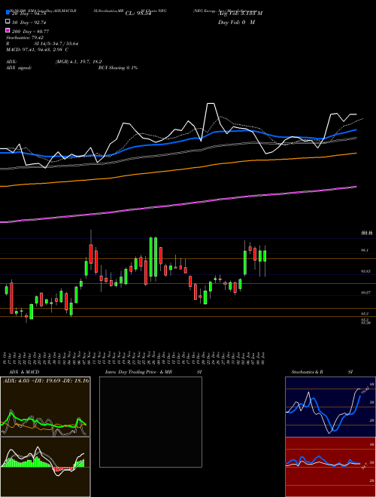Click the 96.1 price axis label
The width and height of the screenshot is (376, 497).
364,251
